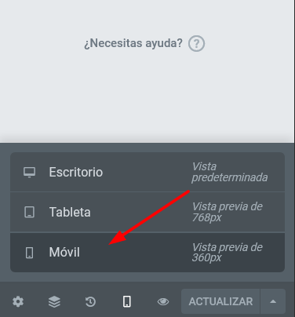The height and width of the screenshot is (317, 295).
Task: Click the mobile phone icon beside Móvil
Action: coord(29,253)
